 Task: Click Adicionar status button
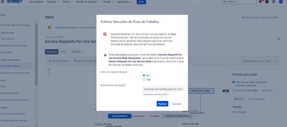click(x=59, y=61)
